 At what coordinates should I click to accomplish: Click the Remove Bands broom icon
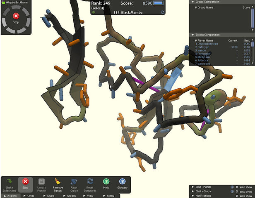[58, 181]
